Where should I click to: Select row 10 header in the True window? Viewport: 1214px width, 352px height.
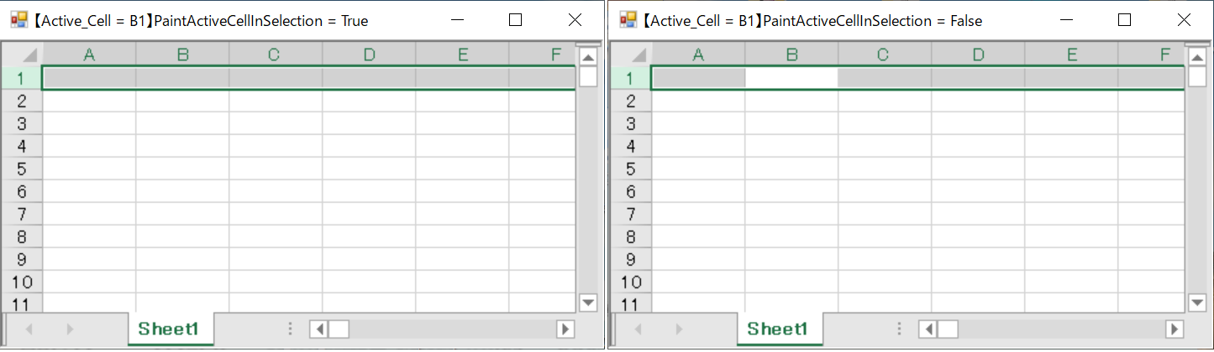click(x=22, y=282)
